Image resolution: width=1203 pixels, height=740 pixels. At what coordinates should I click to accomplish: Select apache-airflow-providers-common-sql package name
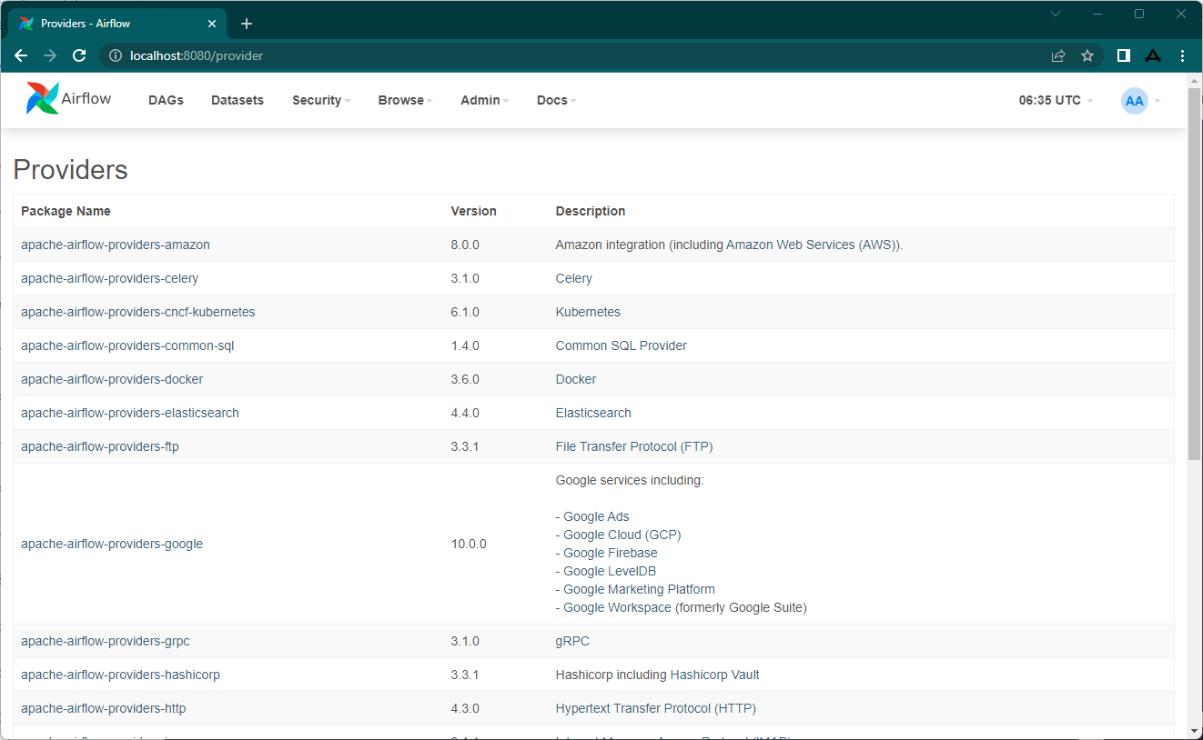pos(127,345)
